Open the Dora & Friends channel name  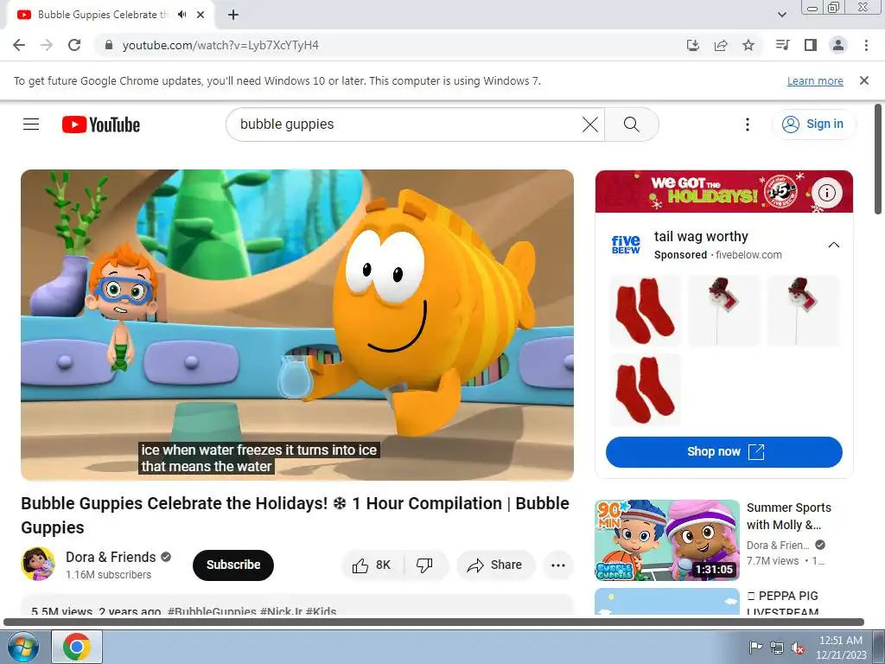pos(111,558)
